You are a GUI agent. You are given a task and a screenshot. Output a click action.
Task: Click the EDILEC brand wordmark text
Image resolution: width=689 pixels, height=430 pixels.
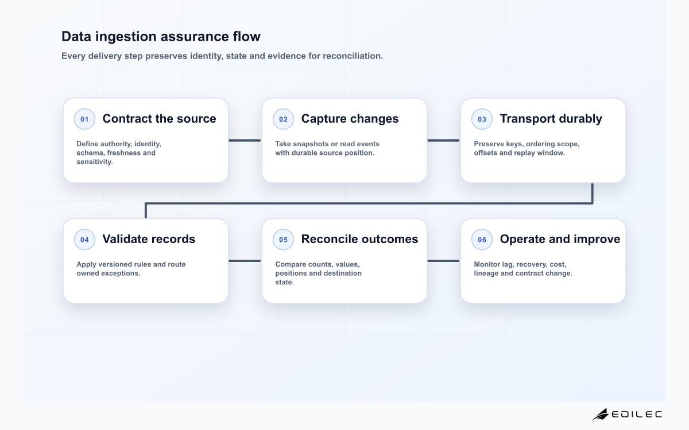(x=637, y=414)
